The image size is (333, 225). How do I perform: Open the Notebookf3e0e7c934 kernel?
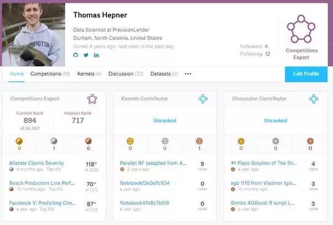click(144, 183)
